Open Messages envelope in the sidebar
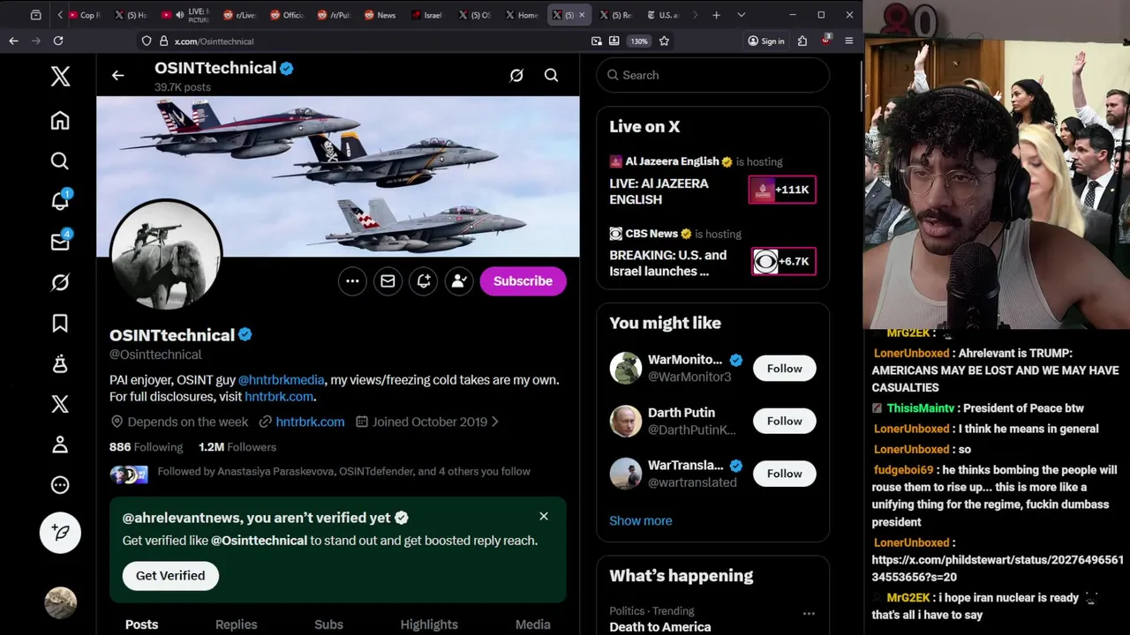The height and width of the screenshot is (635, 1130). [x=60, y=242]
